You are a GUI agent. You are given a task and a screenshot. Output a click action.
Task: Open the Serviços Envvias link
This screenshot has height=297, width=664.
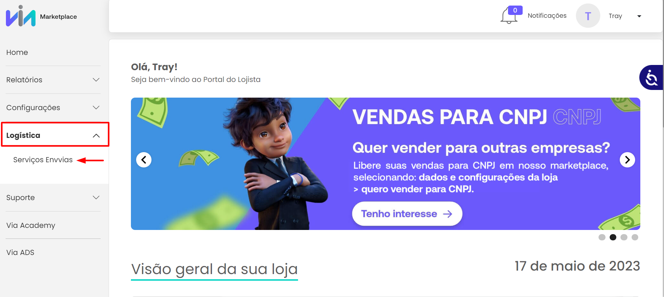coord(43,160)
